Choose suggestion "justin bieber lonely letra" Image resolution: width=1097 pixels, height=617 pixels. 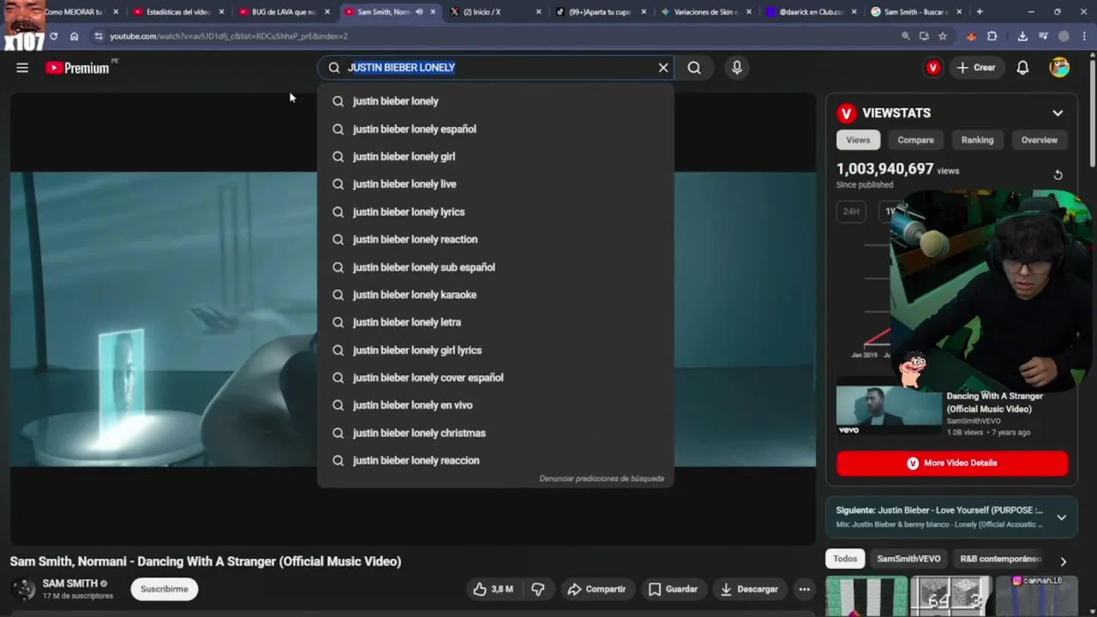pyautogui.click(x=495, y=322)
